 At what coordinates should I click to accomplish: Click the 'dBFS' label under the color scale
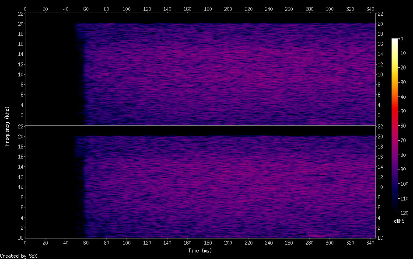pyautogui.click(x=399, y=221)
